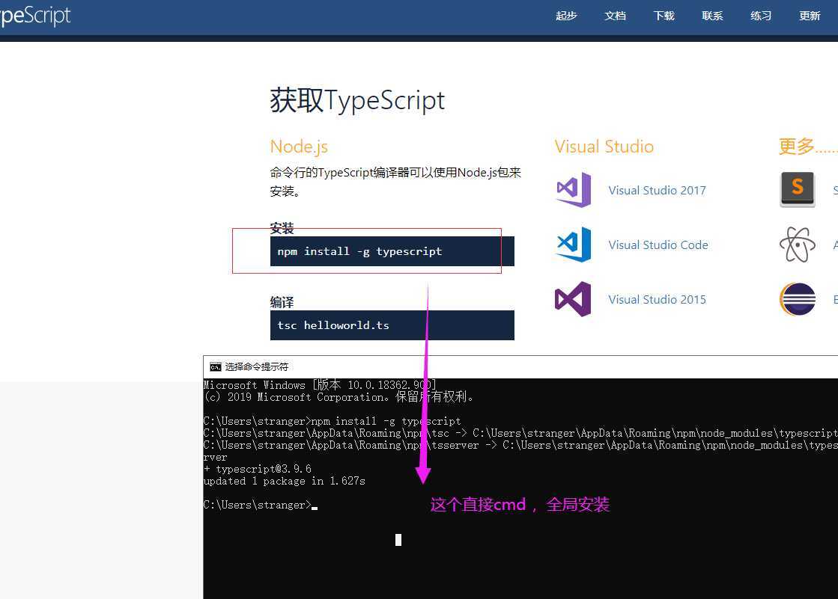838x599 pixels.
Task: Click the 编译 label above the tsc command
Action: point(282,303)
